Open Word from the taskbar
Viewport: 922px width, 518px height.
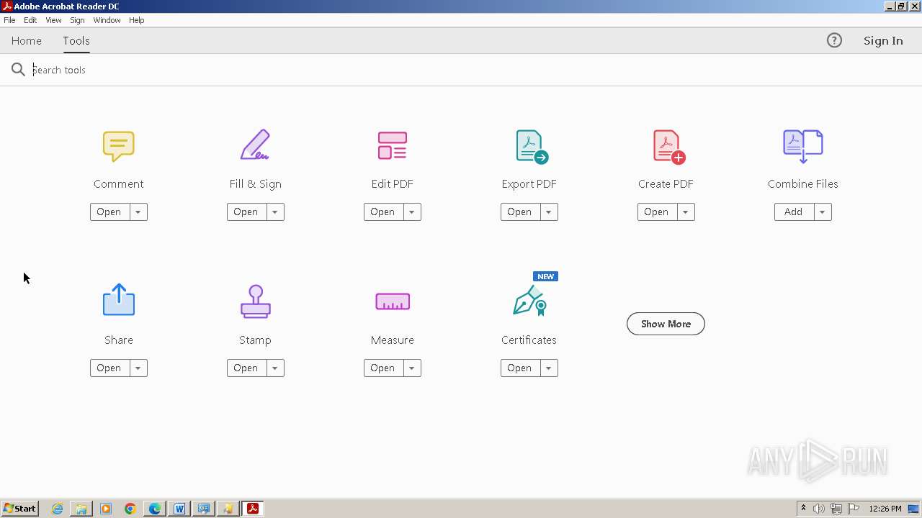[179, 509]
